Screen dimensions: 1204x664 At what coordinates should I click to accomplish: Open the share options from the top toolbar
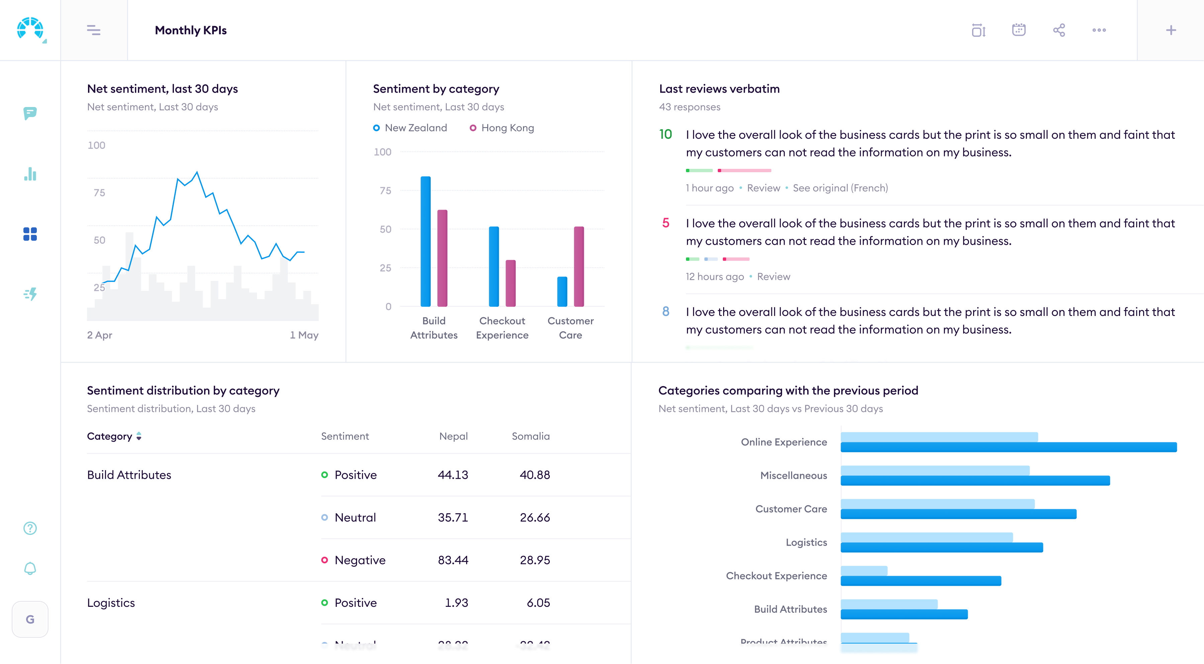click(x=1059, y=30)
